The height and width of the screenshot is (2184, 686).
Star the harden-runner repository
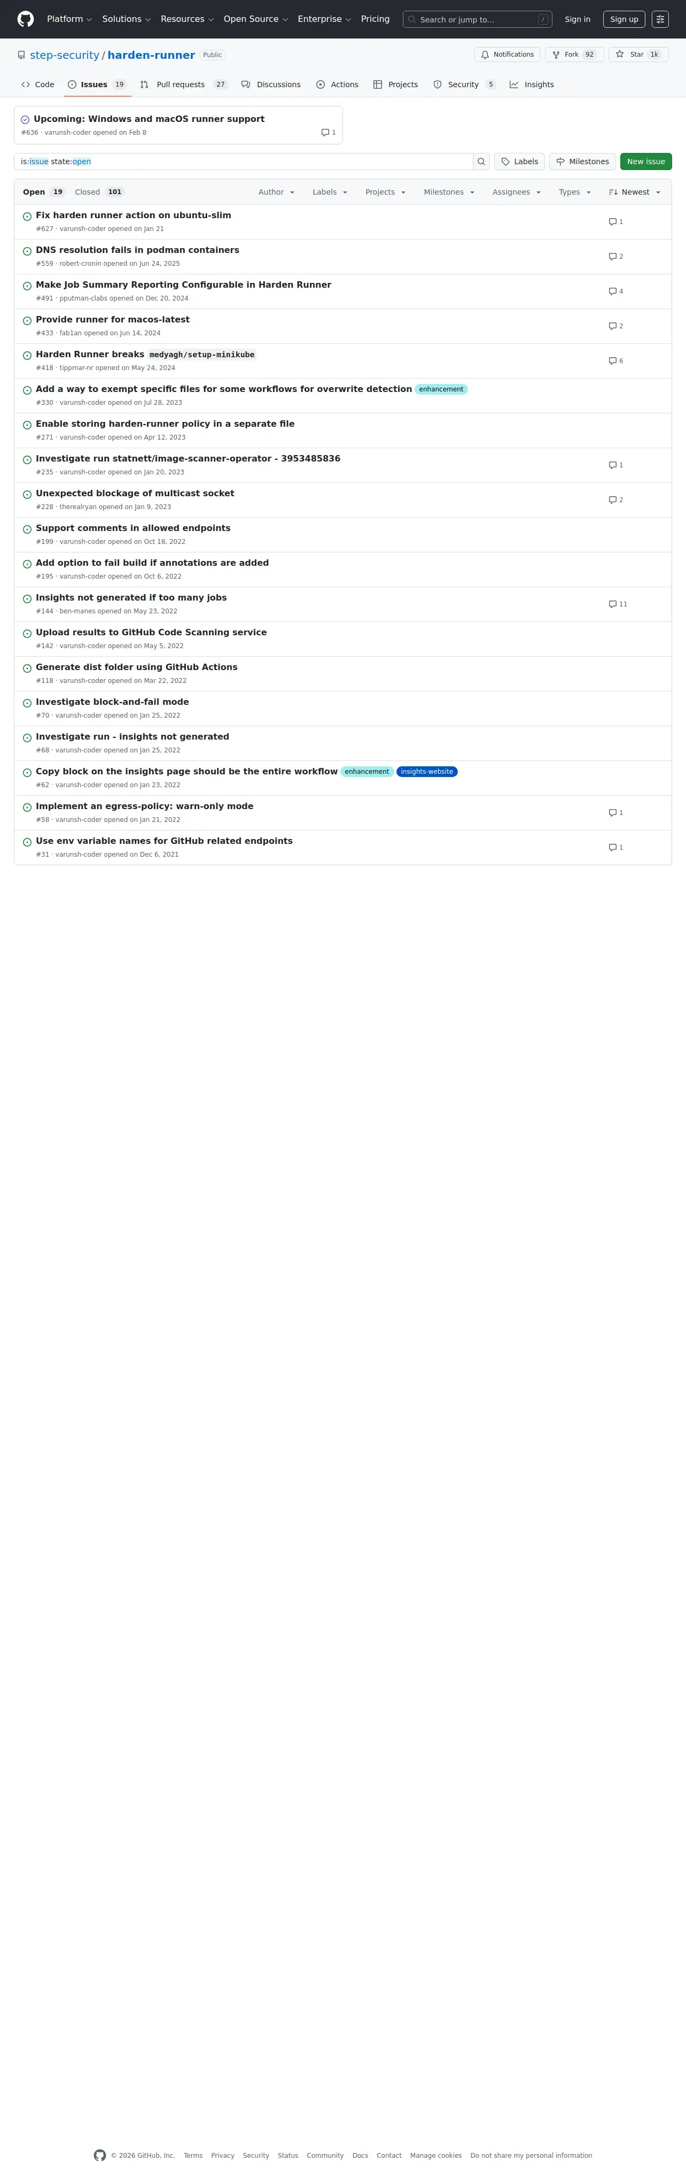point(637,54)
